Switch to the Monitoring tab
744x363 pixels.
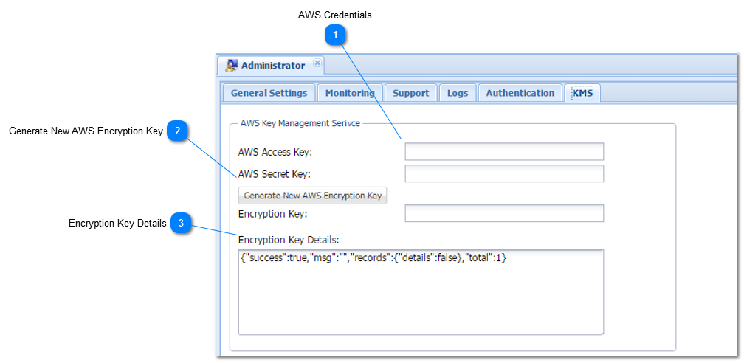(350, 93)
